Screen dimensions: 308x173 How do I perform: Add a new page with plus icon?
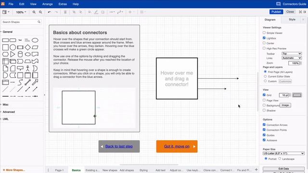256,170
